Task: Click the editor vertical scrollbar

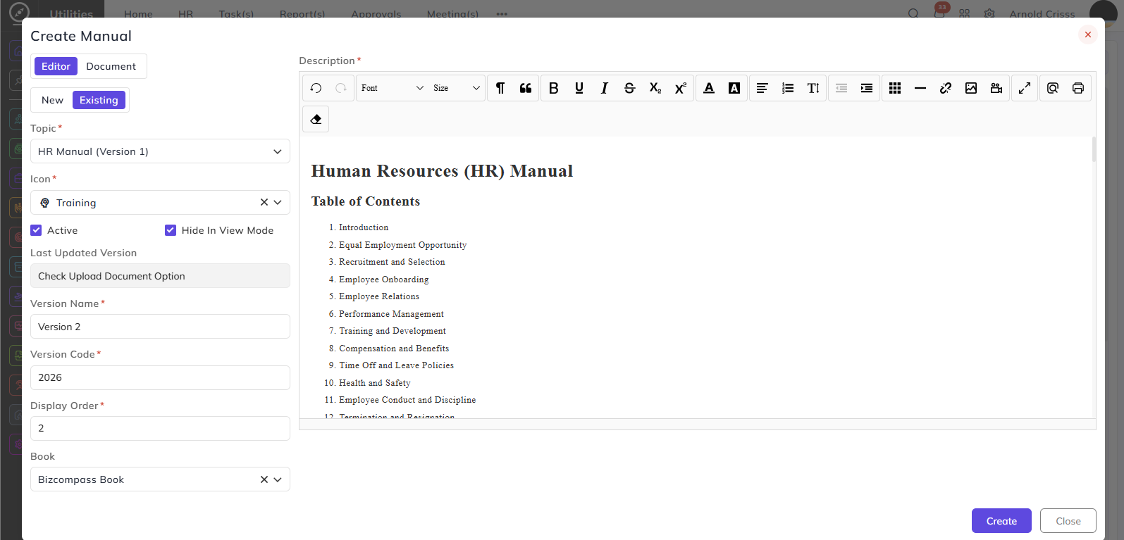Action: click(1094, 149)
